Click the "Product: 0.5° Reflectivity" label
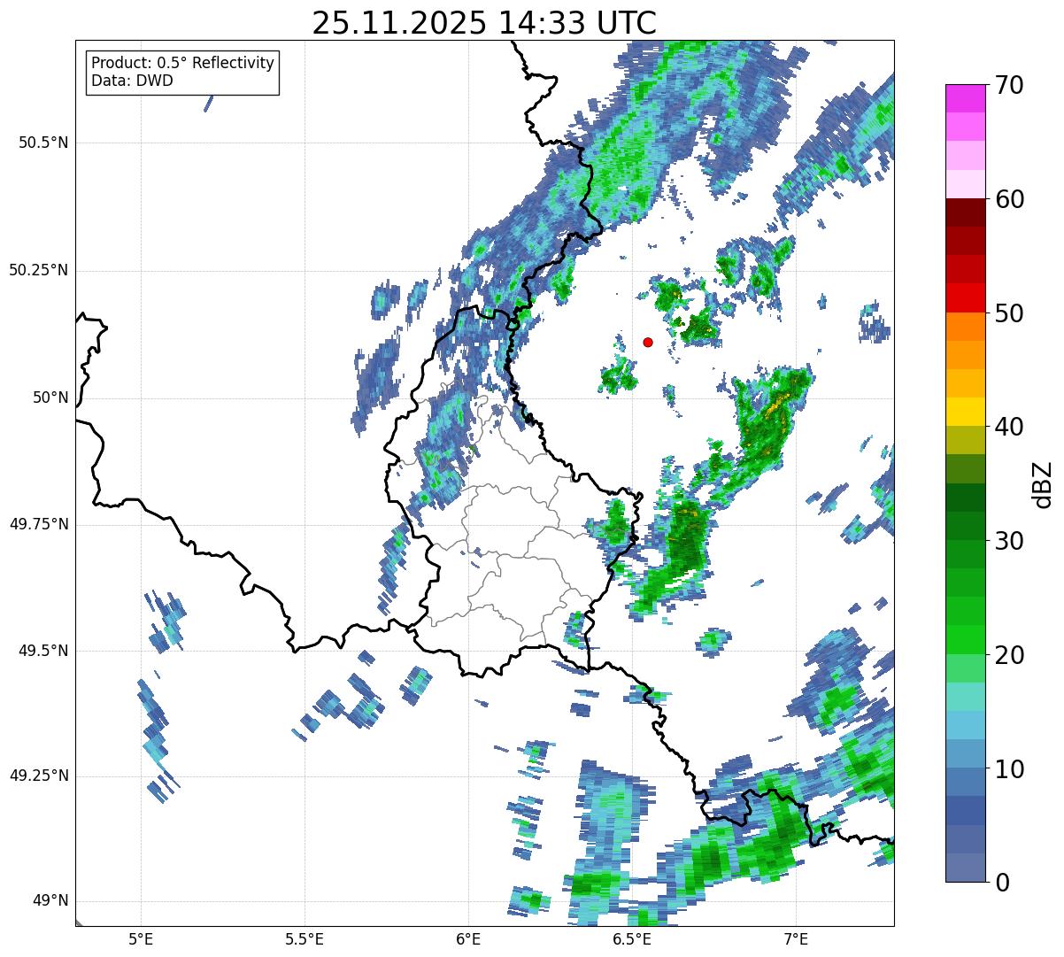 [x=183, y=64]
